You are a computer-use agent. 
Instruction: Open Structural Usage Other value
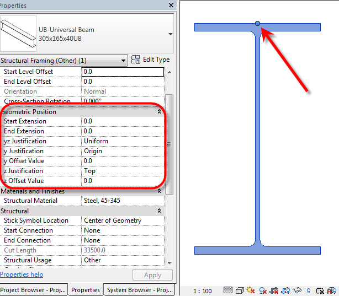tap(123, 260)
